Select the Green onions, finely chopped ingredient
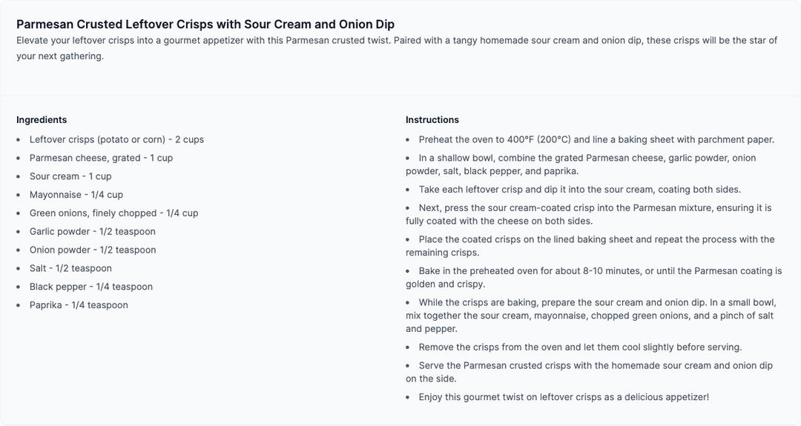The width and height of the screenshot is (801, 426). [113, 213]
